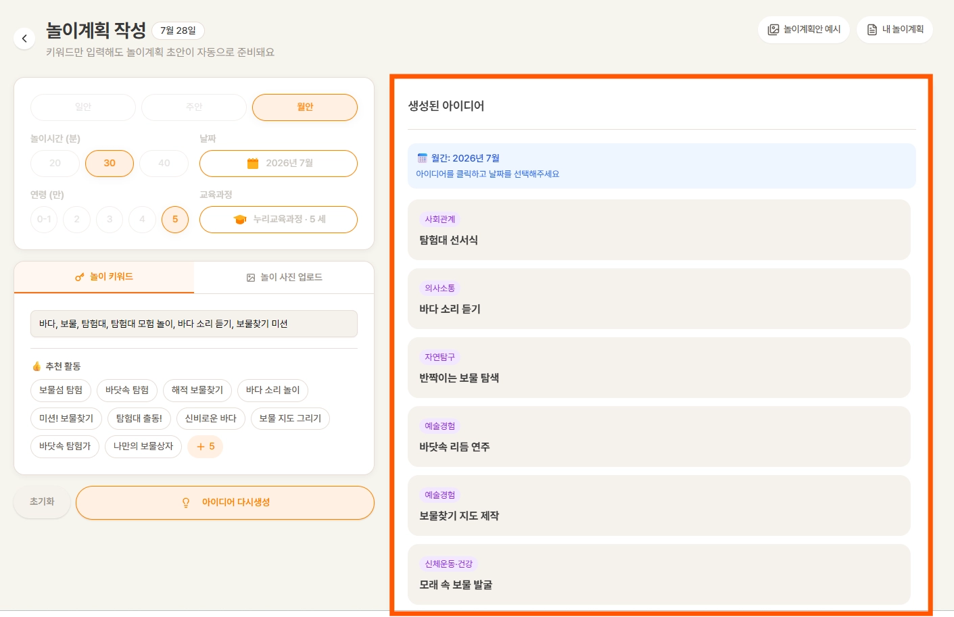Image resolution: width=954 pixels, height=617 pixels.
Task: Select the 바닷속 리듬 연주 idea card
Action: click(659, 437)
